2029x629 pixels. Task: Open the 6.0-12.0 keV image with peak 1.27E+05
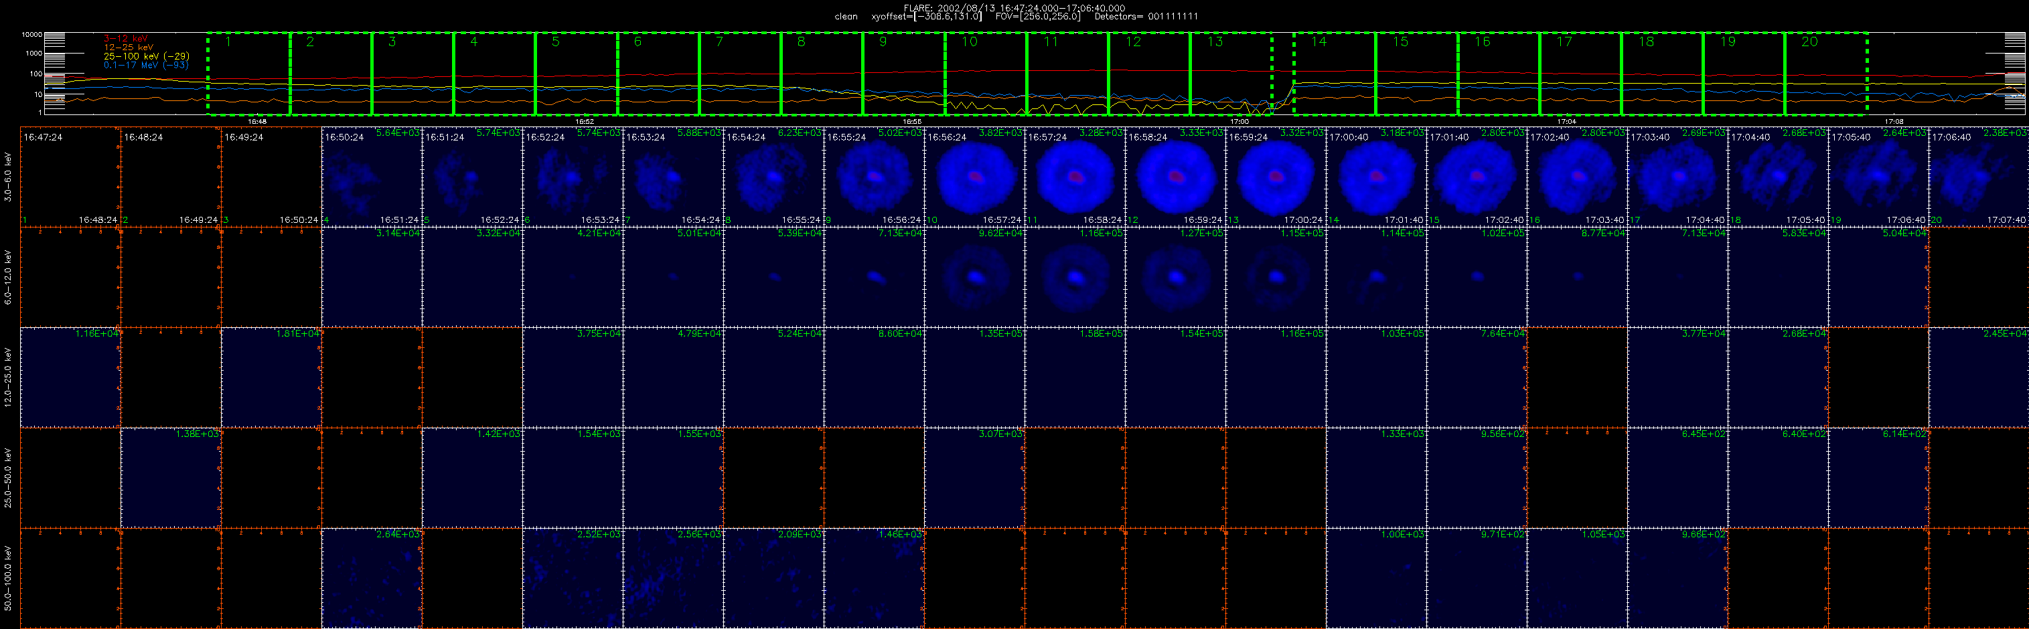(1175, 277)
